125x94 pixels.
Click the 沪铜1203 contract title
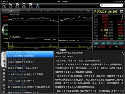(x=100, y=11)
